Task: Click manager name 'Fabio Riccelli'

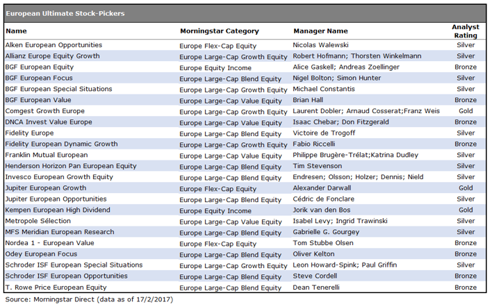Action: 314,144
